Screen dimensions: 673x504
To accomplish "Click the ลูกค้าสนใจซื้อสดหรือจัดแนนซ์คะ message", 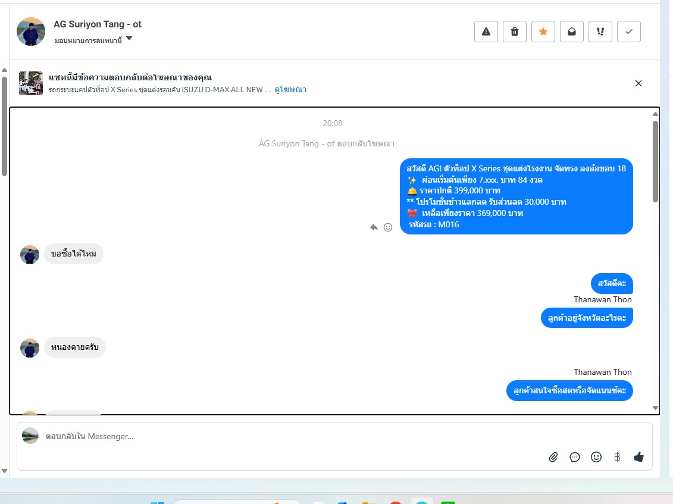I will (569, 391).
